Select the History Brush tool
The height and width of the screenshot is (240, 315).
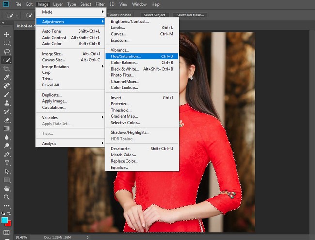pos(7,112)
